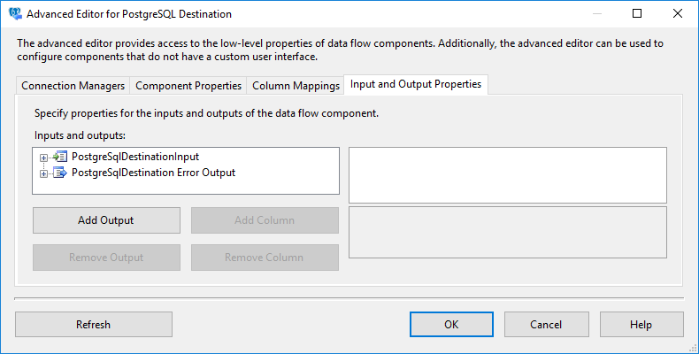Click the PostgreSQL app icon in title bar
The image size is (699, 354).
(14, 13)
